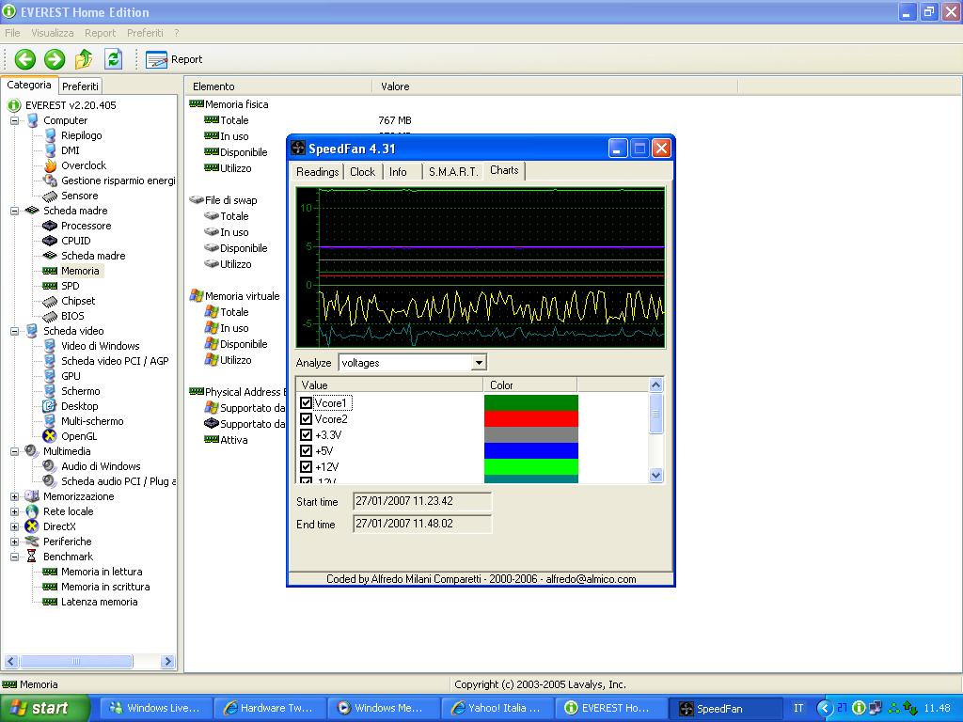
Task: Open the File menu in EVEREST
Action: tap(12, 33)
